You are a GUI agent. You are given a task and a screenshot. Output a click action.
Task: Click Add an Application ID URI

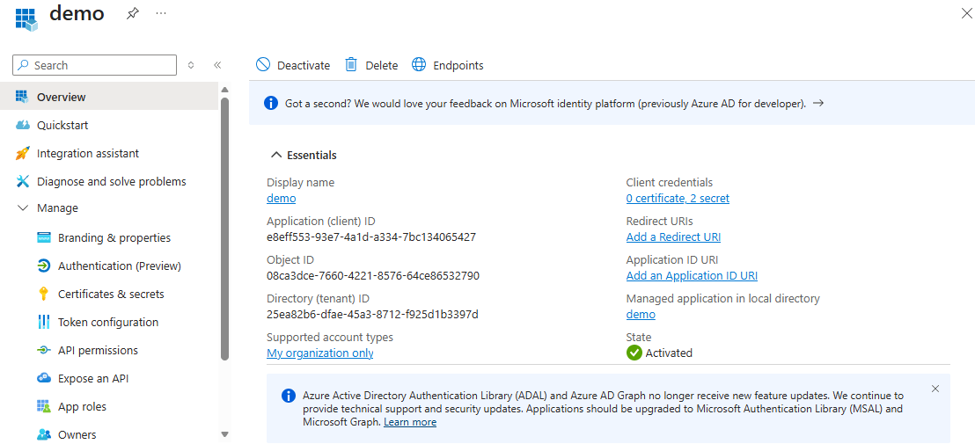(x=692, y=276)
